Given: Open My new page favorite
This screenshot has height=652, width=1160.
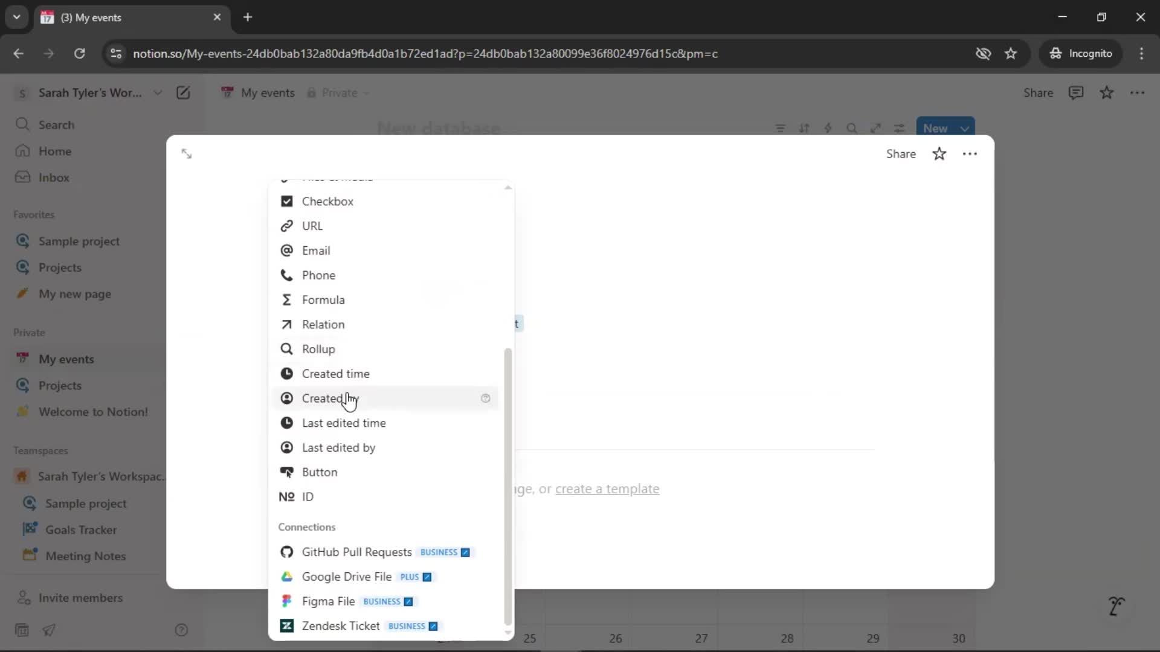Looking at the screenshot, I should click(75, 294).
